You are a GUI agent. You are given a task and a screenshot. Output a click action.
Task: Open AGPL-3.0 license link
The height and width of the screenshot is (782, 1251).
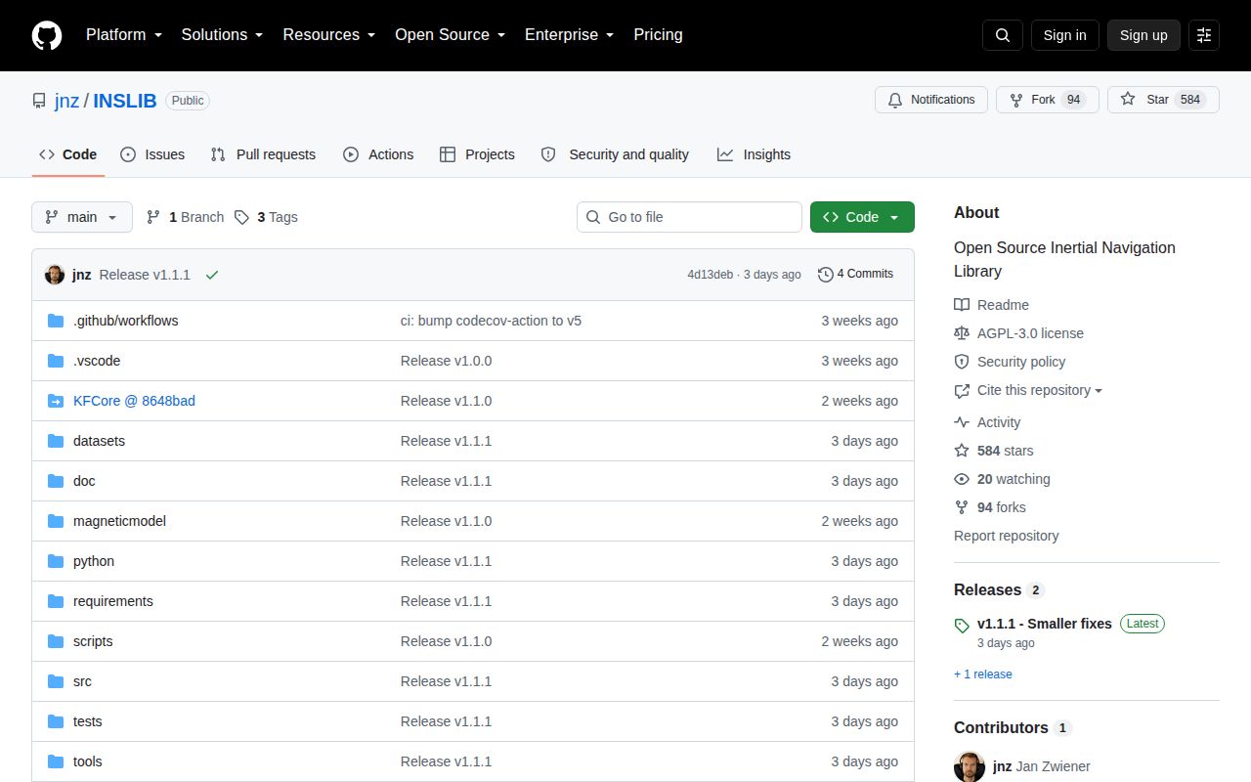[x=1018, y=333]
